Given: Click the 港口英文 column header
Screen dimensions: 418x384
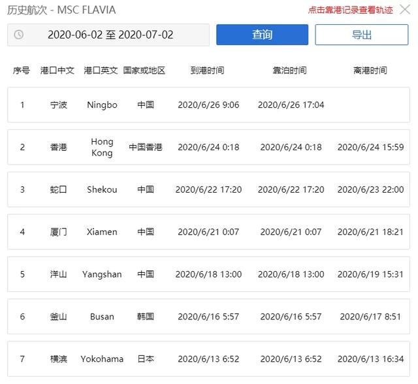Looking at the screenshot, I should coord(101,71).
